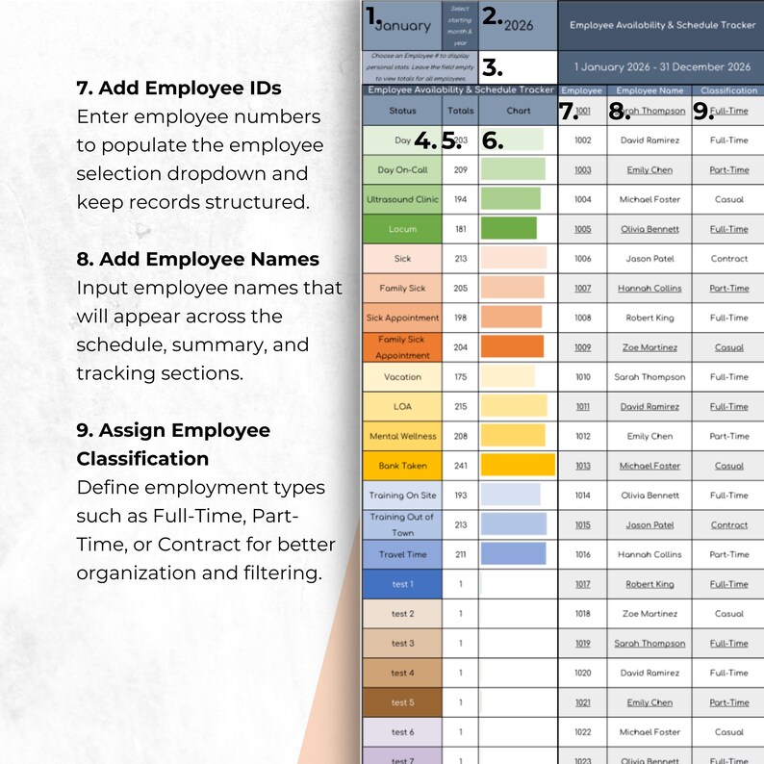Select employee ID 1022
The width and height of the screenshot is (764, 764).
coord(582,732)
